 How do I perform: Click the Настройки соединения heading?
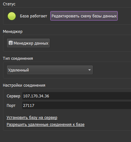[x=24, y=85]
